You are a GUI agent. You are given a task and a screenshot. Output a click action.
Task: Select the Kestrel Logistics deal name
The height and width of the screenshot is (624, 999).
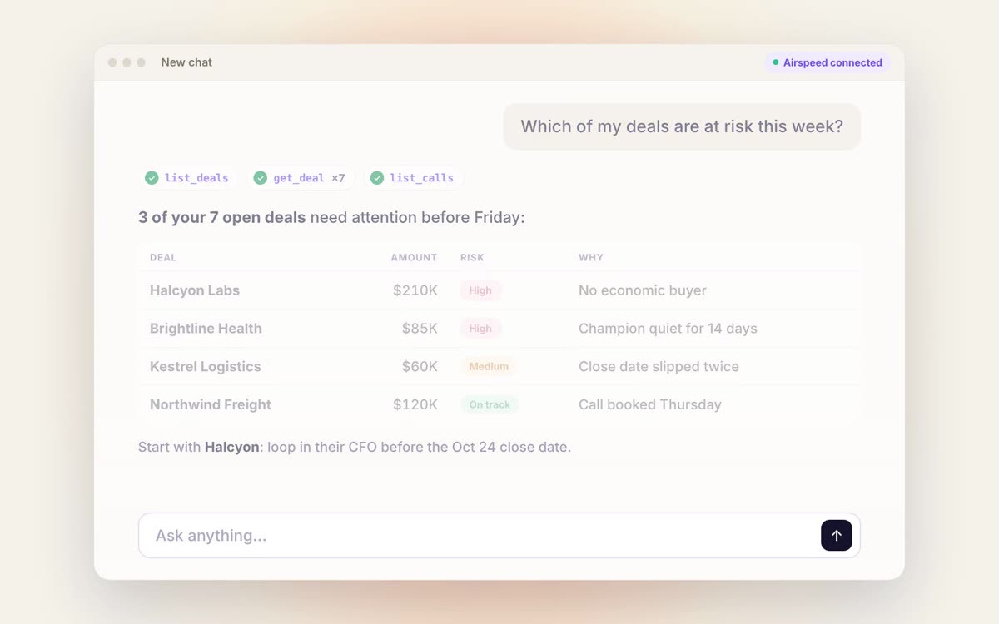[x=206, y=367]
